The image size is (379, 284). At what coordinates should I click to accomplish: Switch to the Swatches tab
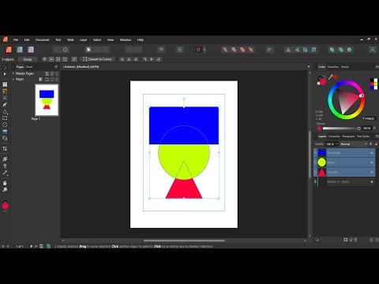(333, 67)
